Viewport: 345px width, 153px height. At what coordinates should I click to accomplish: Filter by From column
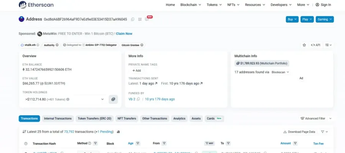164,143
